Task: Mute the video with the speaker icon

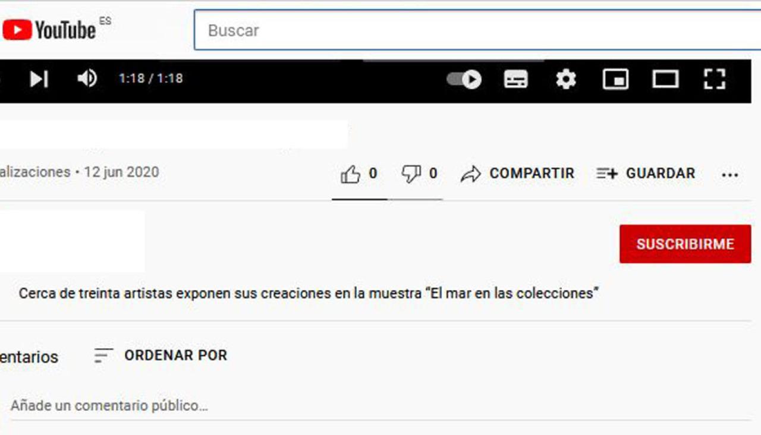Action: tap(87, 78)
